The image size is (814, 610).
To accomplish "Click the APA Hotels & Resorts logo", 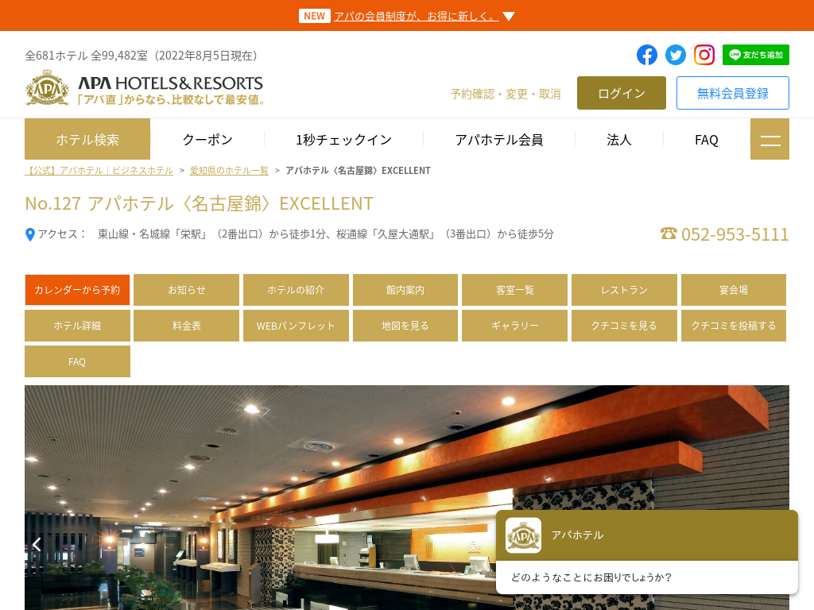I will pyautogui.click(x=145, y=89).
